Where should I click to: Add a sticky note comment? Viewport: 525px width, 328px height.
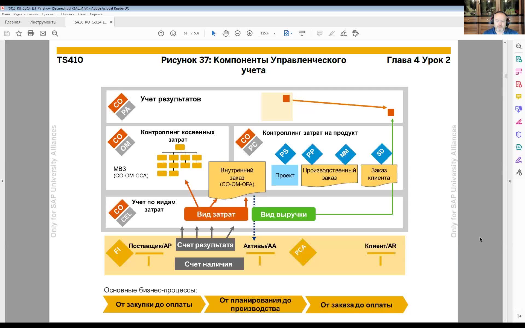click(x=319, y=33)
